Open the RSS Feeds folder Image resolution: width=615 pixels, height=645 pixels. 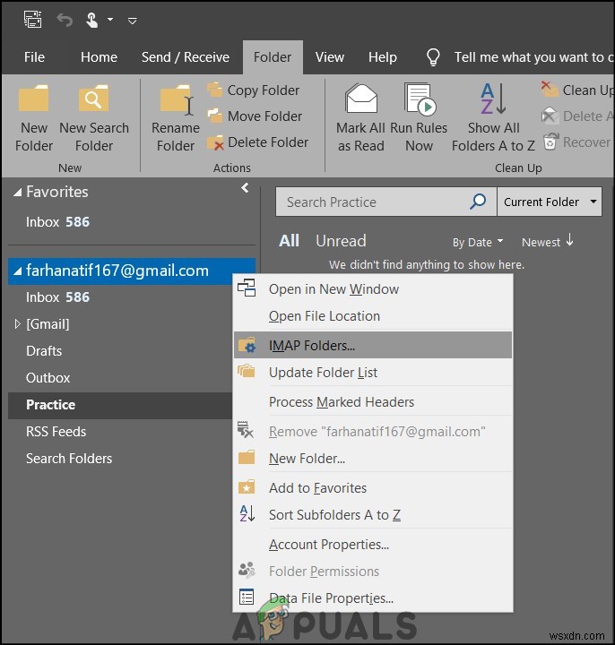coord(56,432)
